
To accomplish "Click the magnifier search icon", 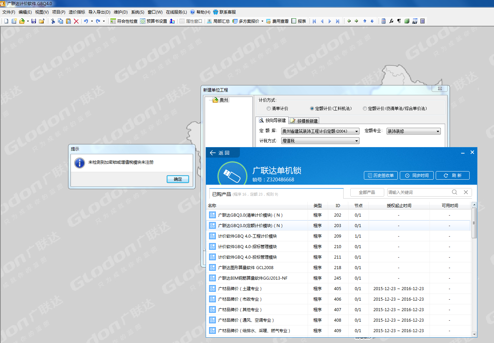I will click(x=455, y=192).
